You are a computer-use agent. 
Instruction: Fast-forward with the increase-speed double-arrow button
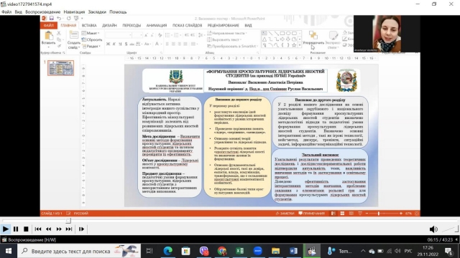[59, 229]
